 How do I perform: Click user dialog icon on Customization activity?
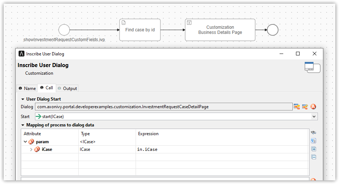coord(189,23)
